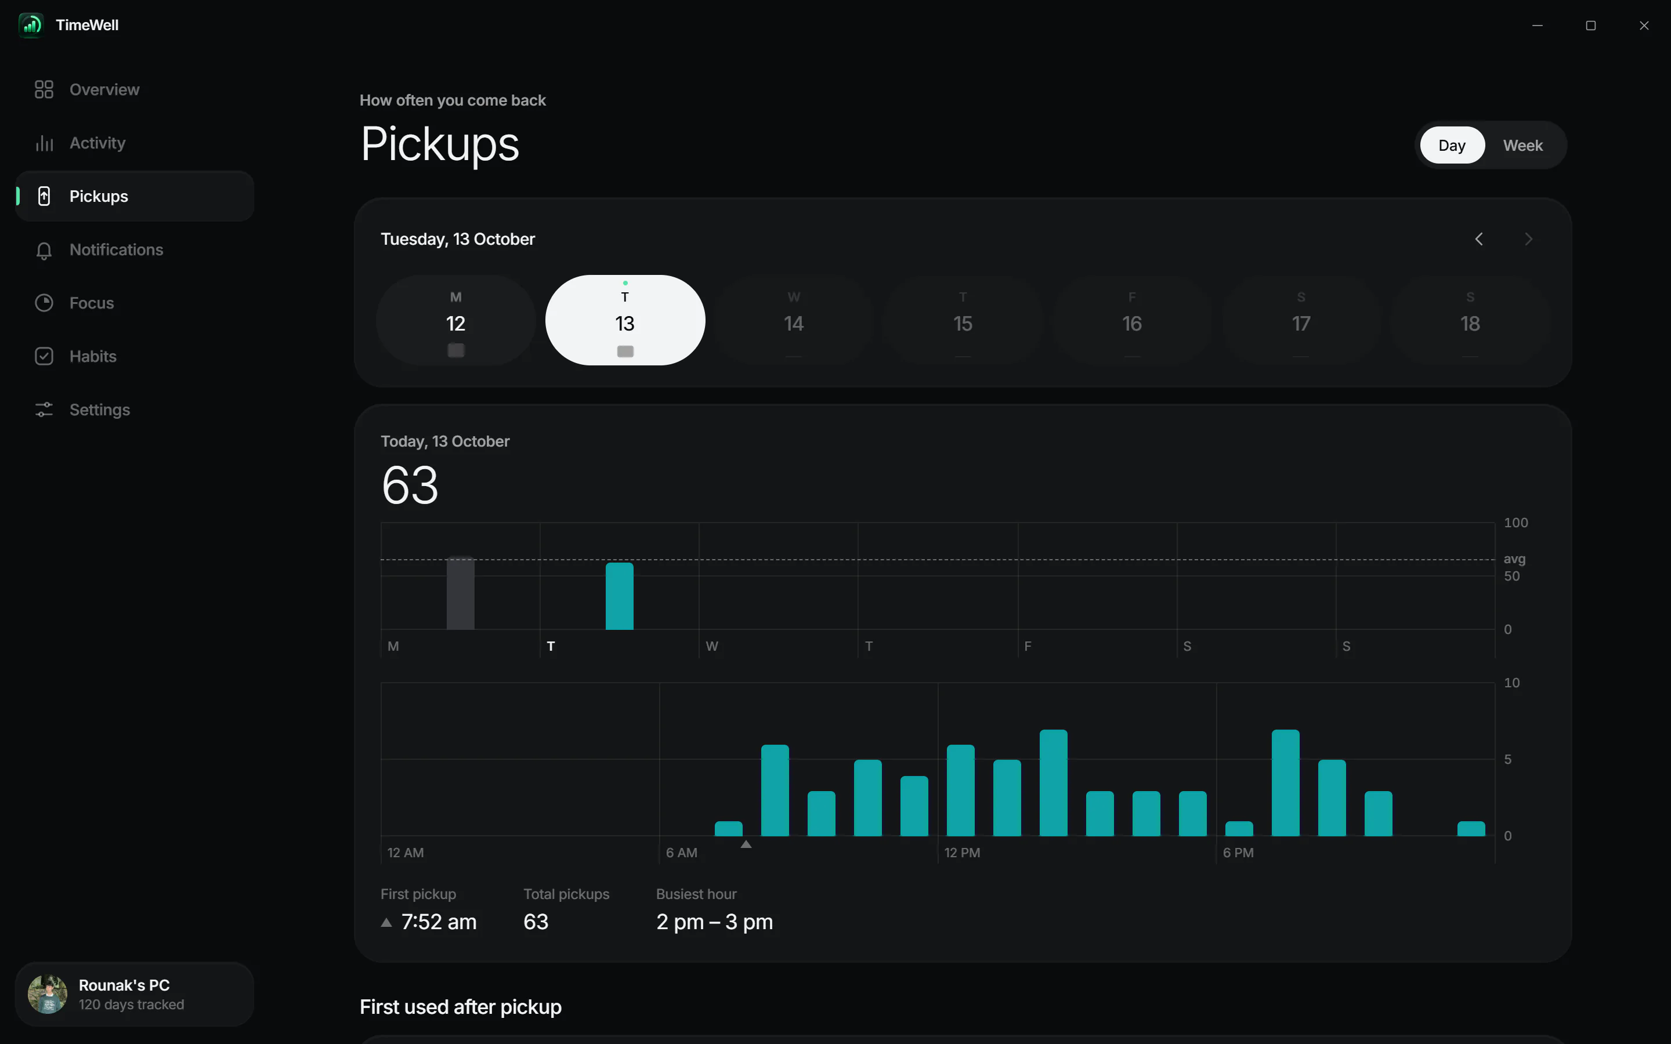Switch to Week view
1671x1044 pixels.
pyautogui.click(x=1522, y=145)
